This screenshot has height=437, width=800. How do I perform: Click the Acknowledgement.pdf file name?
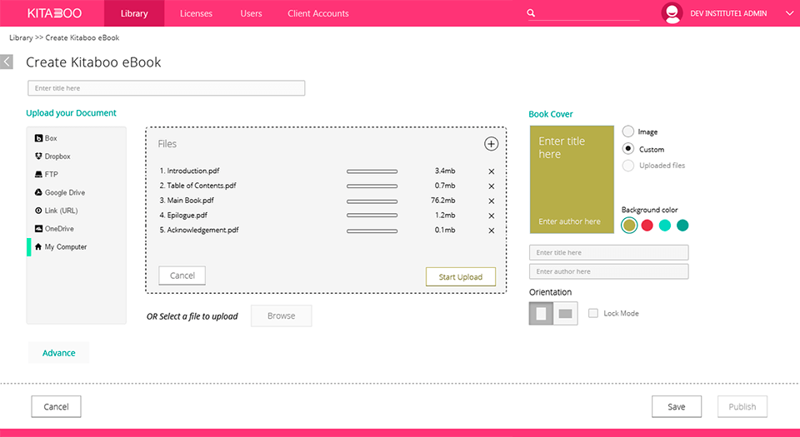tap(203, 230)
